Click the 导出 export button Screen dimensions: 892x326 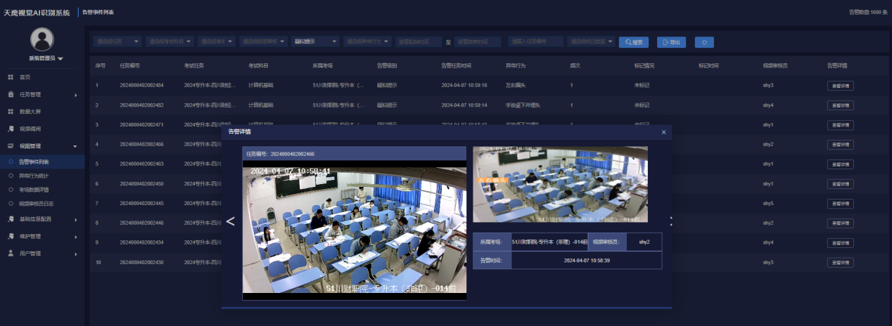[671, 42]
